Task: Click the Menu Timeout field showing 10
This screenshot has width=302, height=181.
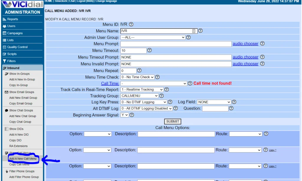Action: point(134,51)
